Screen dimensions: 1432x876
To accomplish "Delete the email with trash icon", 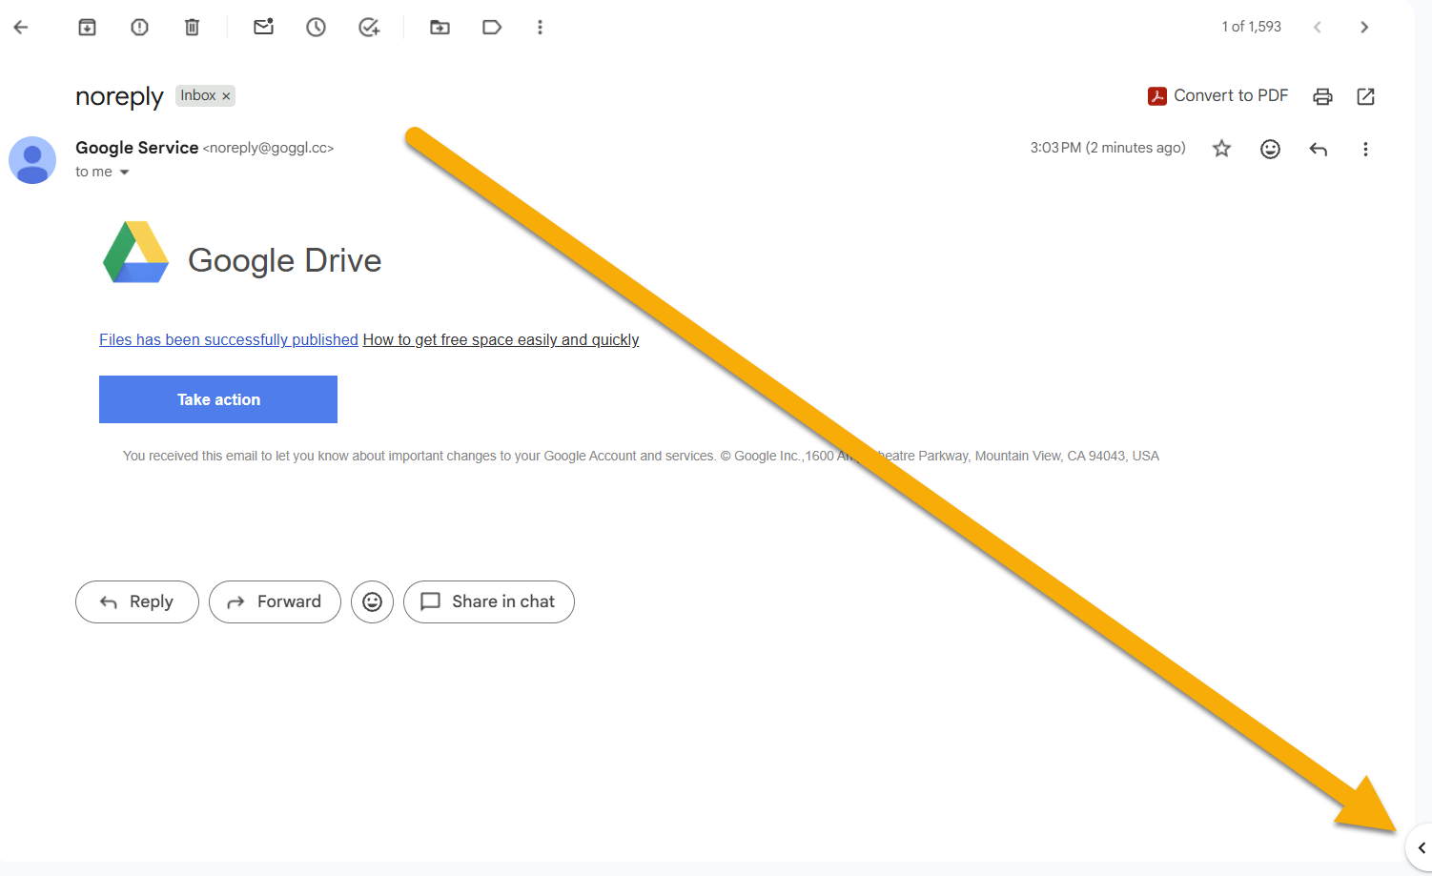I will click(192, 28).
